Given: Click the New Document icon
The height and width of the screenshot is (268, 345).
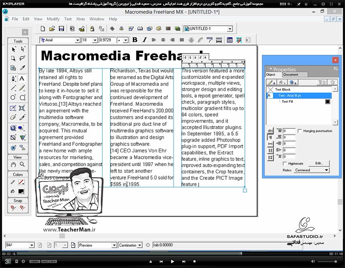Looking at the screenshot, I should (43, 28).
